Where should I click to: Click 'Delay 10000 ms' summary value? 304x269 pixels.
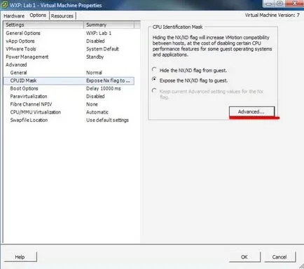click(104, 88)
